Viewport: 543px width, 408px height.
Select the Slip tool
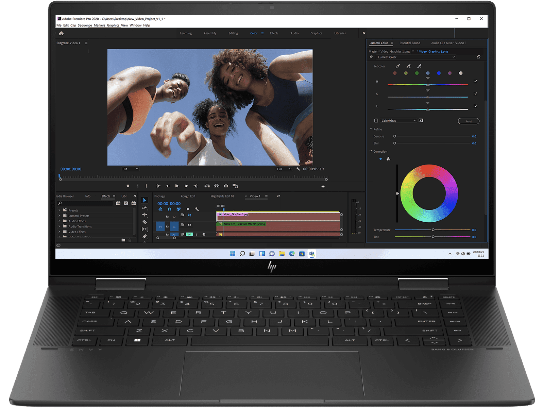[x=145, y=229]
